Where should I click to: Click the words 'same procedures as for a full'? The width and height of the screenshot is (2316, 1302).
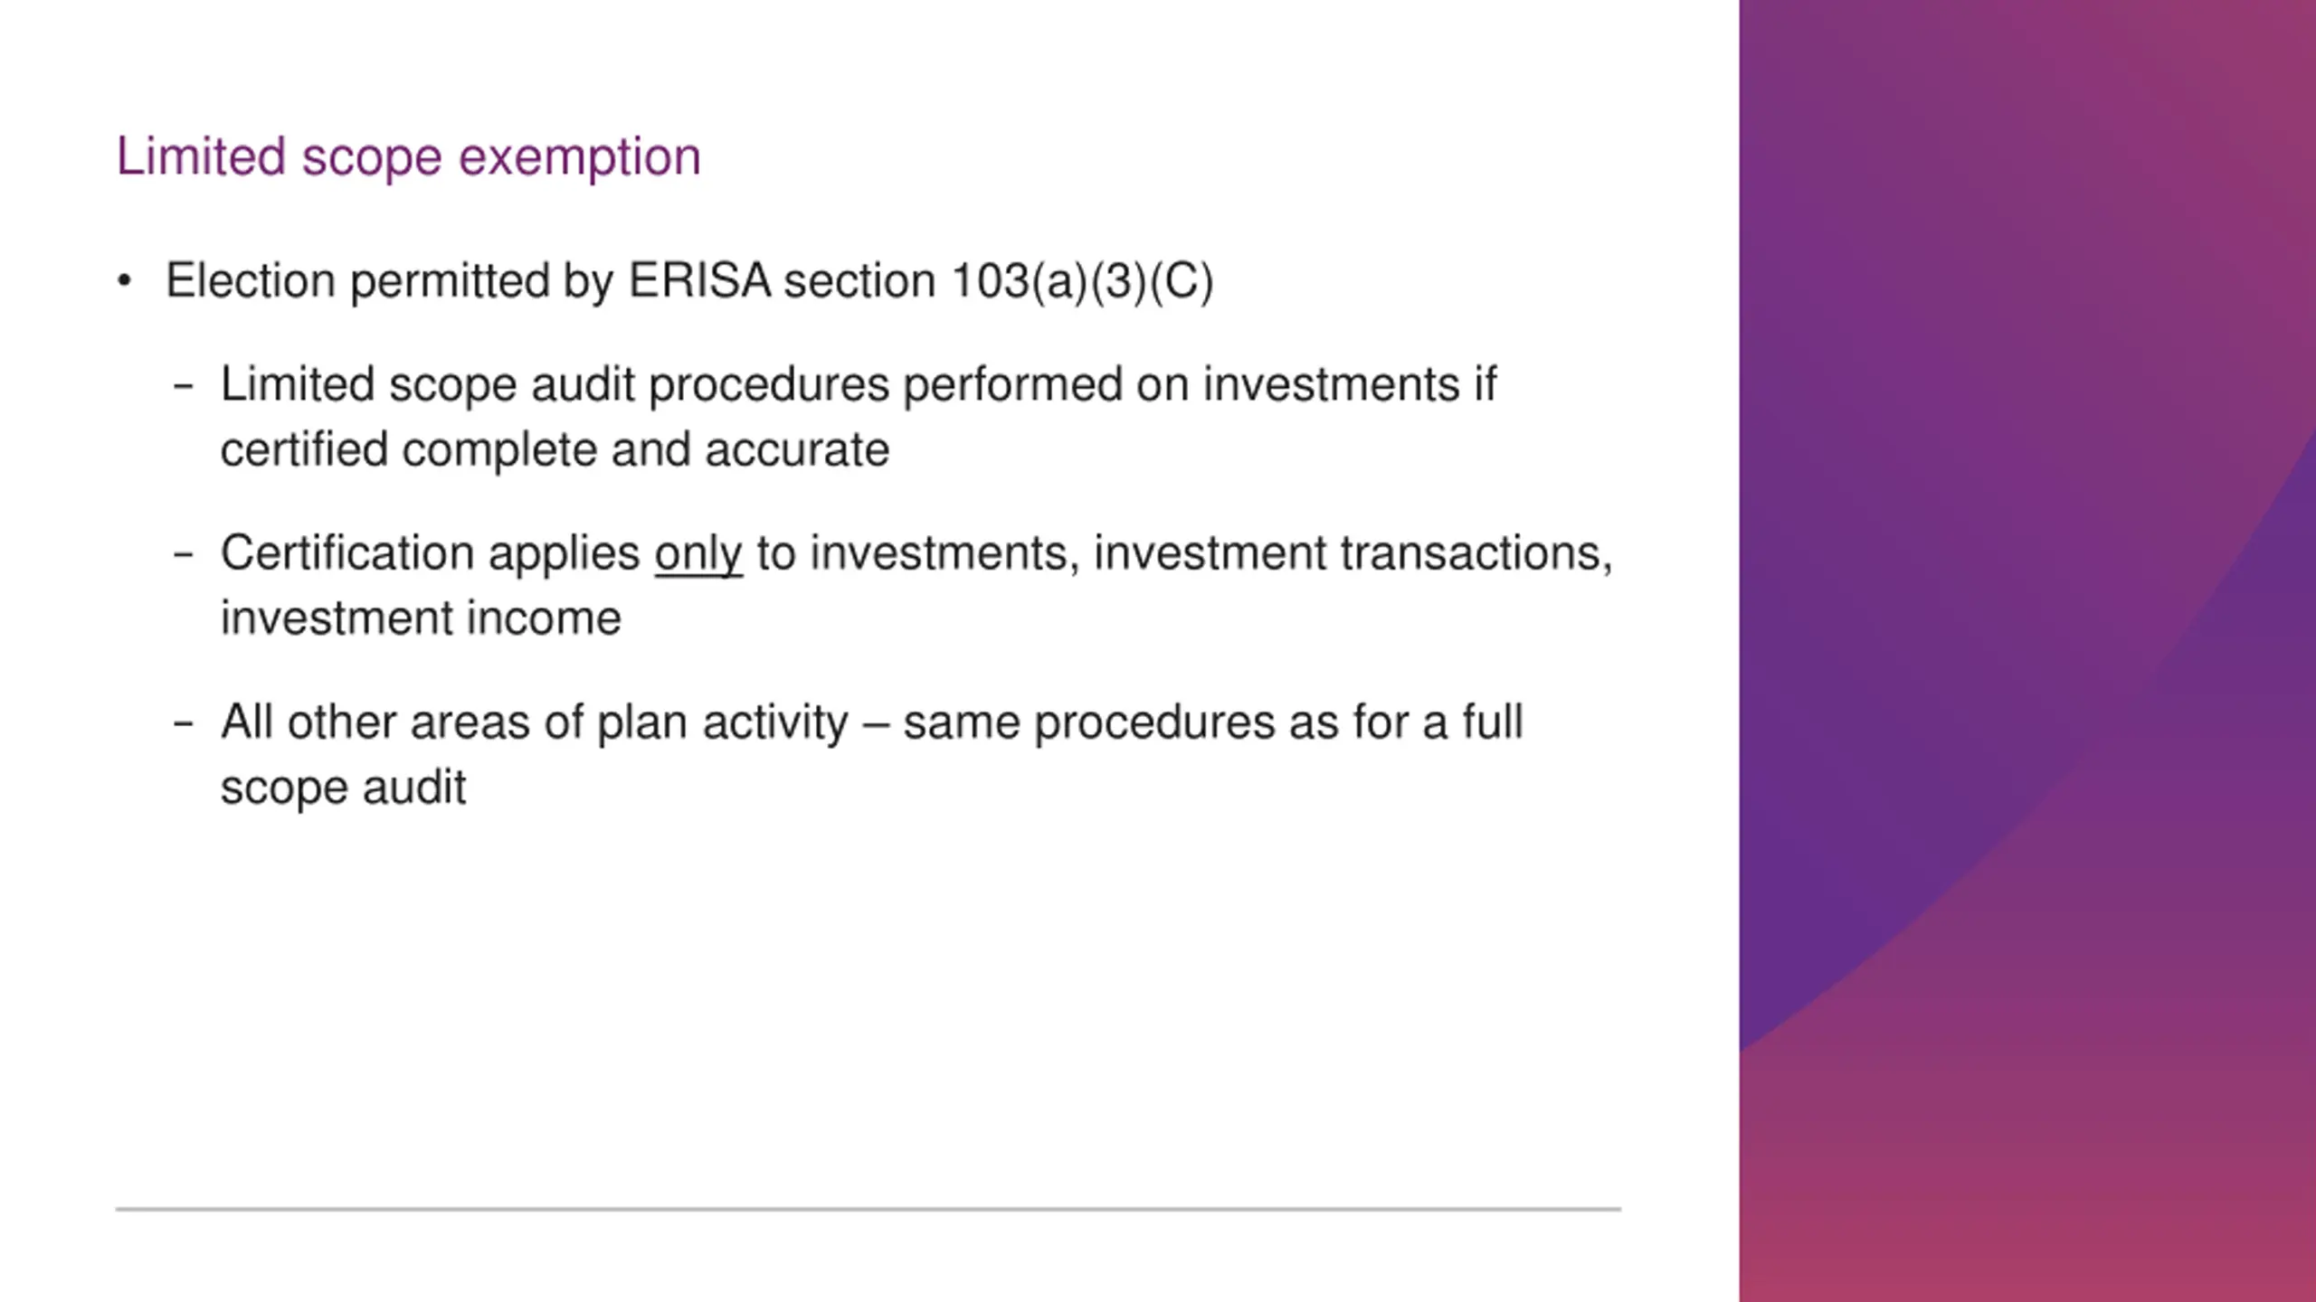pyautogui.click(x=1213, y=722)
